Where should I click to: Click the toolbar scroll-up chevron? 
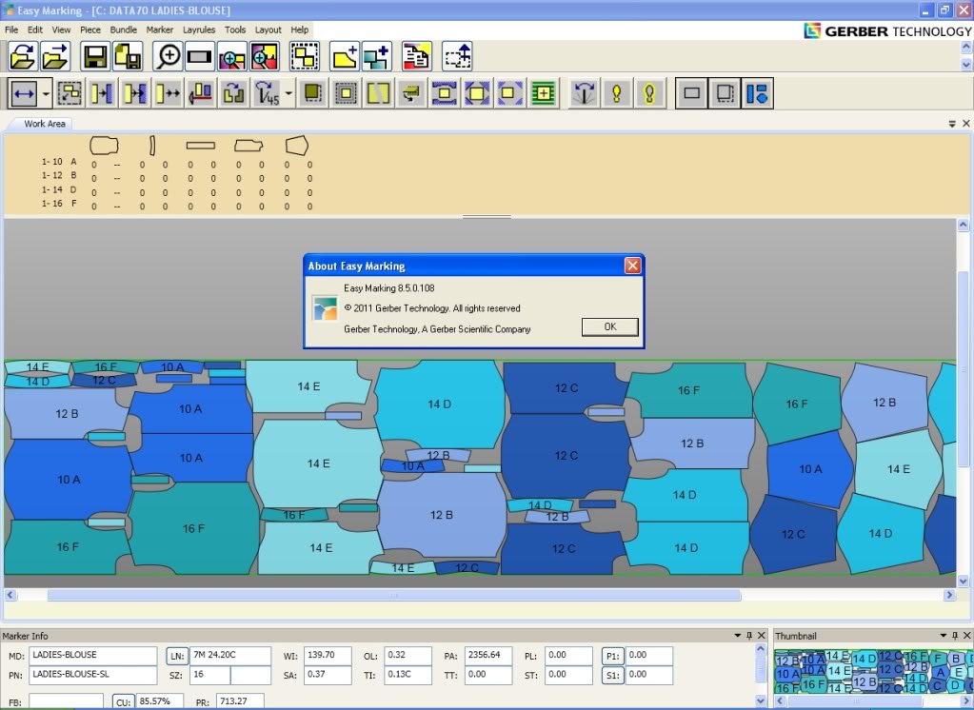966,47
